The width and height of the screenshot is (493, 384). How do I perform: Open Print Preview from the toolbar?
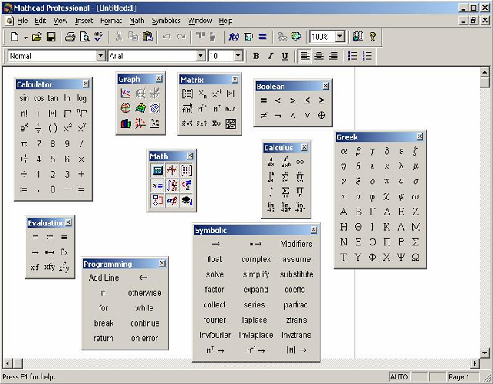pos(84,37)
